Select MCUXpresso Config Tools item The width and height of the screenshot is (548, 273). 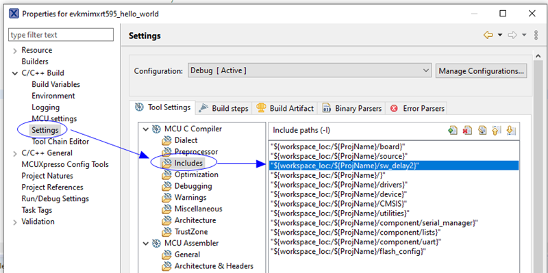(x=65, y=164)
